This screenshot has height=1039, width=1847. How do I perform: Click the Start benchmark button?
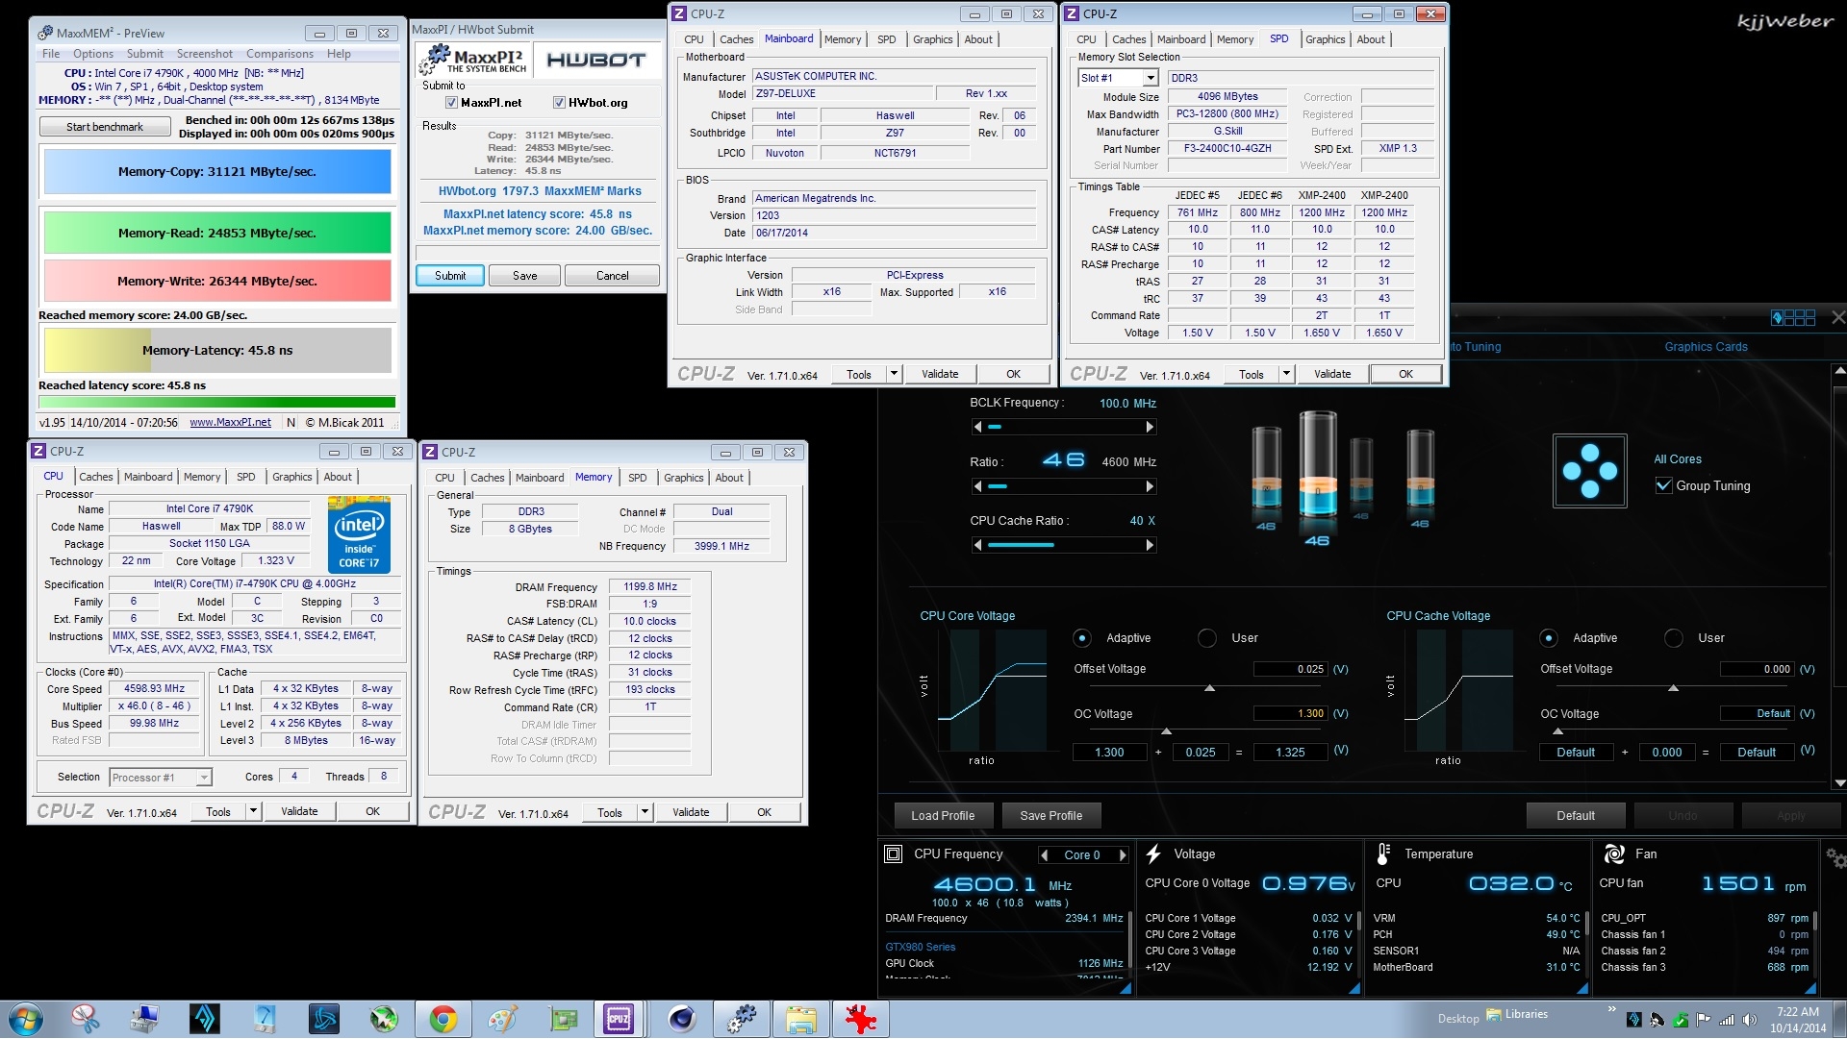(105, 127)
